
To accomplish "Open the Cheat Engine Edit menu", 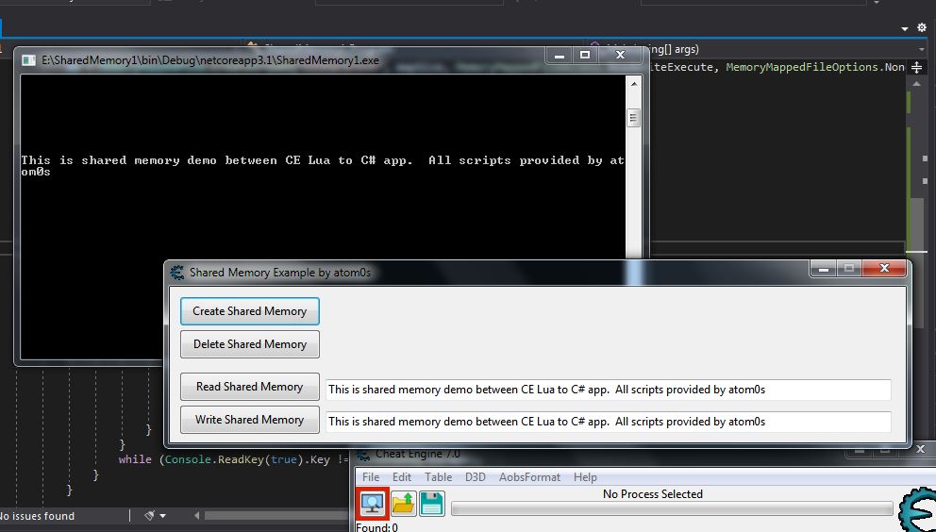I will 402,477.
